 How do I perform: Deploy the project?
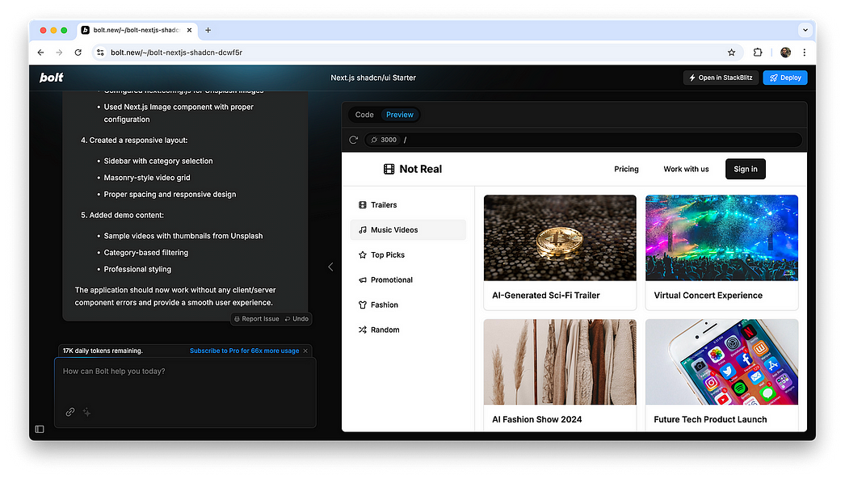point(784,78)
